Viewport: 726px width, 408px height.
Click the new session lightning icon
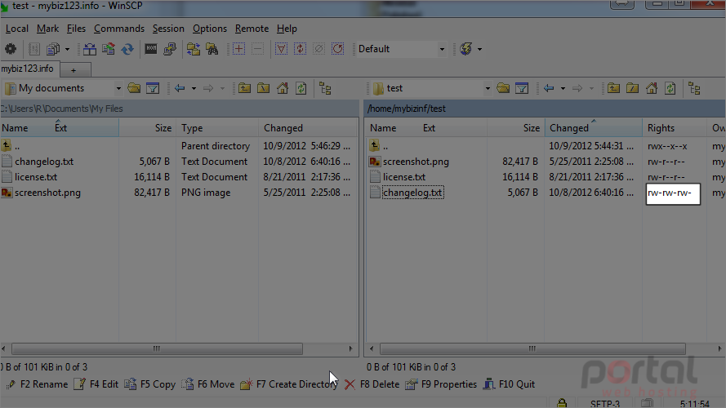466,49
